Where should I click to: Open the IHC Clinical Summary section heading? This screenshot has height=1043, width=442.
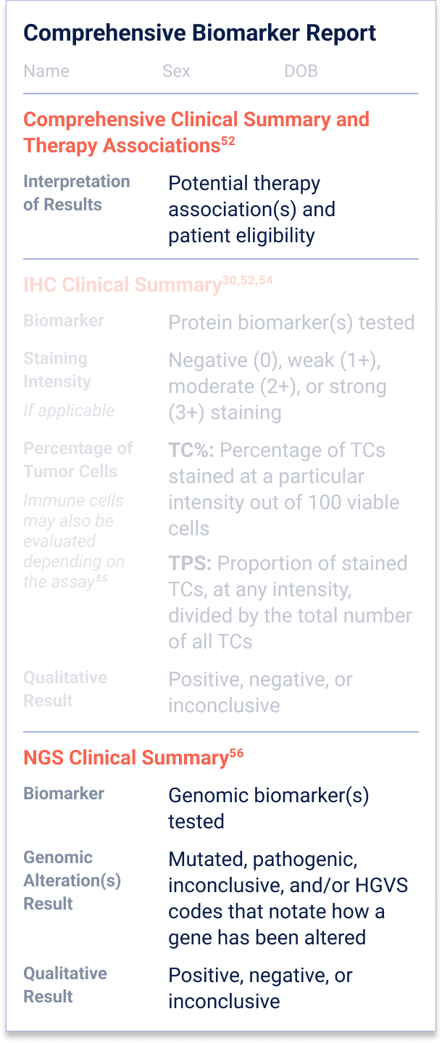[122, 284]
